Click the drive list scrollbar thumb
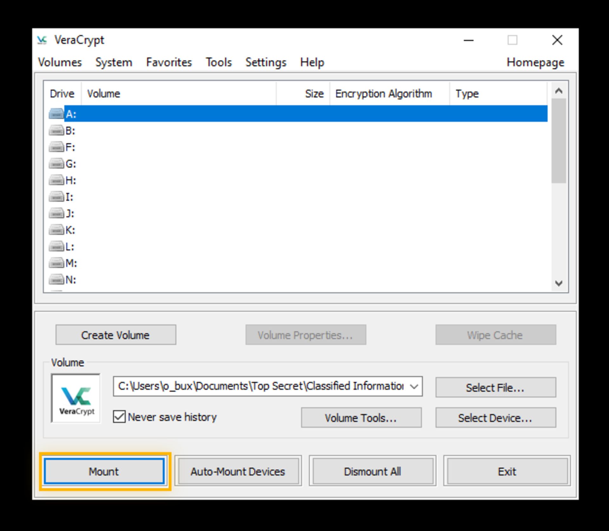The height and width of the screenshot is (531, 609). click(559, 141)
